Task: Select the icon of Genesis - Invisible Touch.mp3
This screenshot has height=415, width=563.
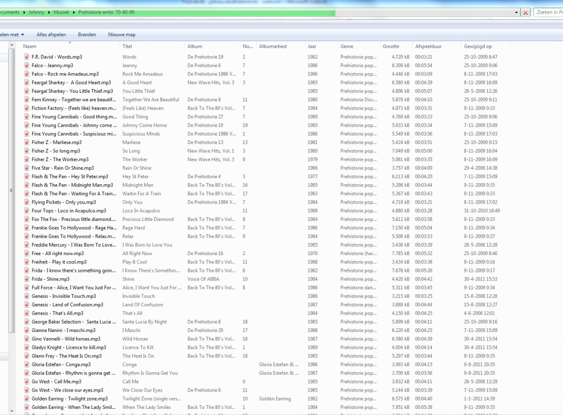Action: pyautogui.click(x=27, y=296)
